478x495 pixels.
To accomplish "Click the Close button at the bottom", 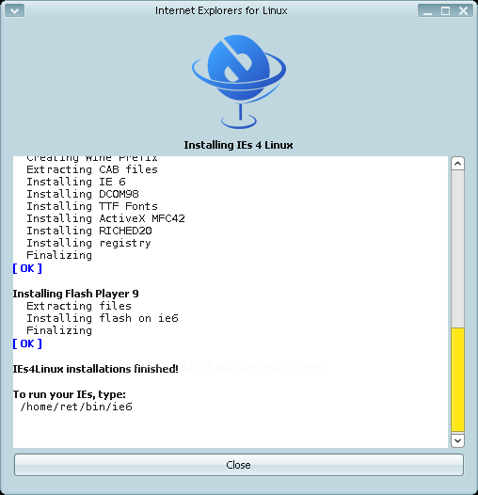I will coord(239,465).
